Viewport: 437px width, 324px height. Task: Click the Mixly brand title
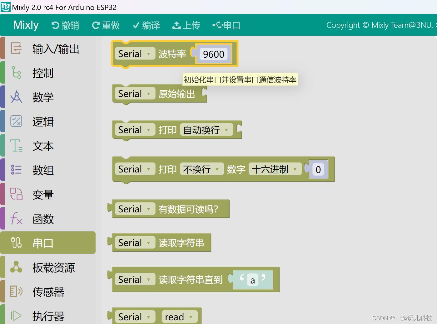pyautogui.click(x=26, y=25)
